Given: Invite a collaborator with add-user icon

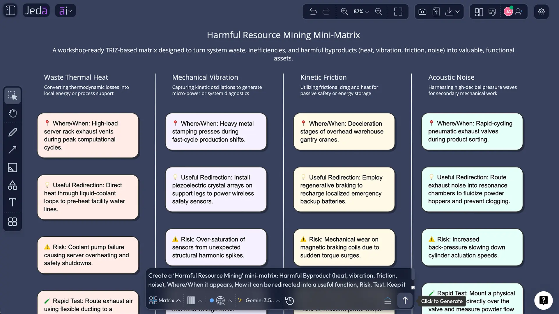Looking at the screenshot, I should click(519, 12).
